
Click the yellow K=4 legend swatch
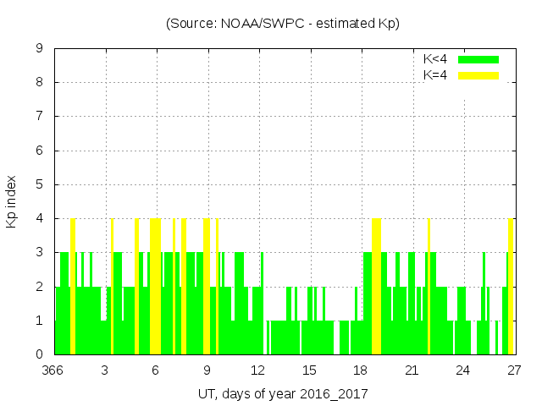pyautogui.click(x=478, y=75)
